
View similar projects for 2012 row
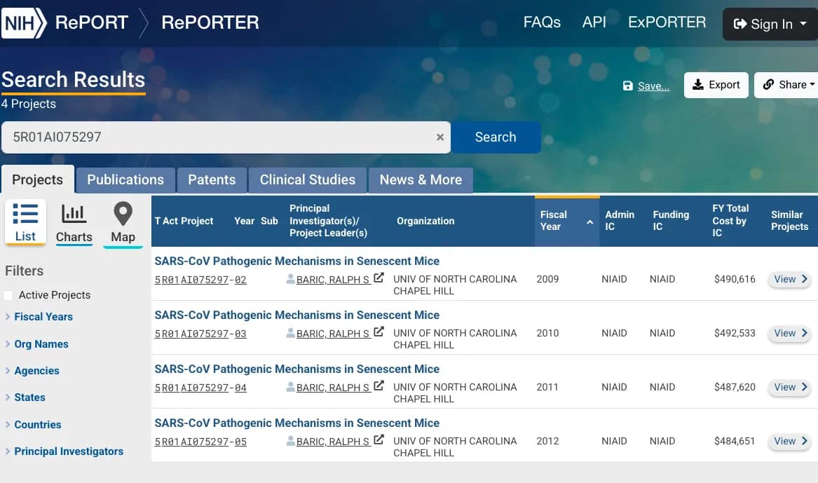point(790,441)
